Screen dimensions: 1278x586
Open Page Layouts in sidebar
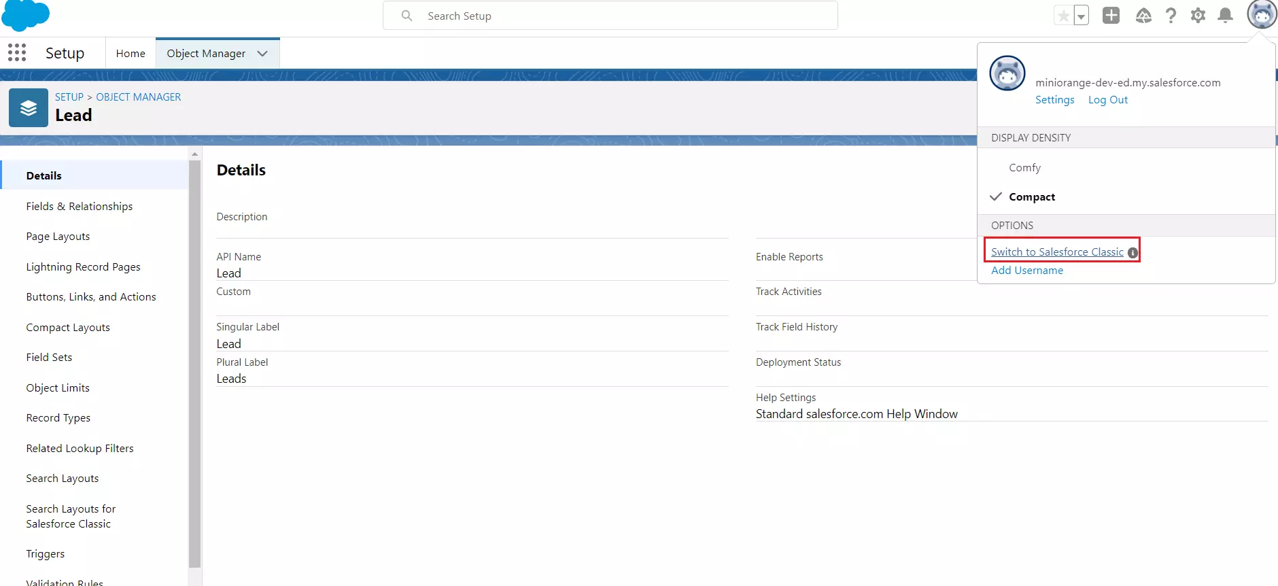[x=58, y=237]
